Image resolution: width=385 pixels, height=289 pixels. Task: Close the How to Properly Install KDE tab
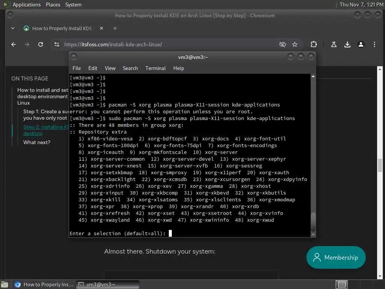[102, 28]
